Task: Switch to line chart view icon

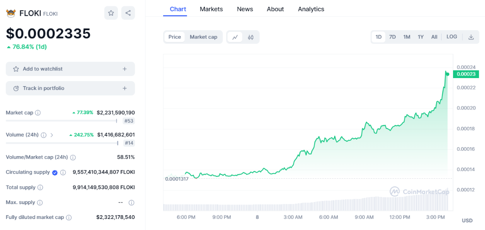Action: tap(235, 37)
